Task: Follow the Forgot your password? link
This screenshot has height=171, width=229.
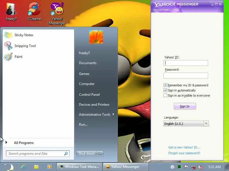Action: [184, 153]
